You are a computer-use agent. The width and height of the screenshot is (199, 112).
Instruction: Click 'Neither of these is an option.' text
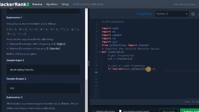[x=22, y=54]
